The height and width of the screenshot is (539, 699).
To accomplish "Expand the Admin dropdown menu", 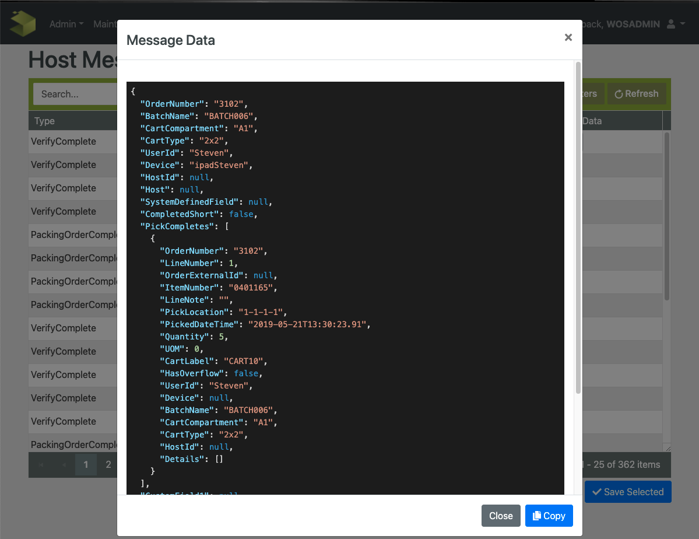I will tap(66, 24).
